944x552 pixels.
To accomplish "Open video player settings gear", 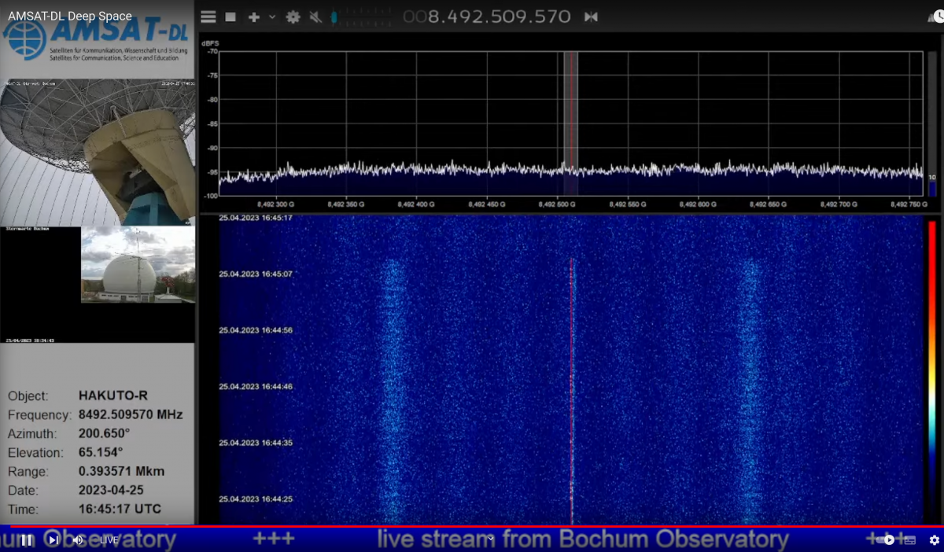I will 934,540.
